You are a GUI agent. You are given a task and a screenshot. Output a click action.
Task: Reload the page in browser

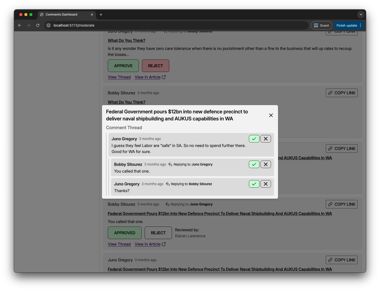click(x=38, y=25)
